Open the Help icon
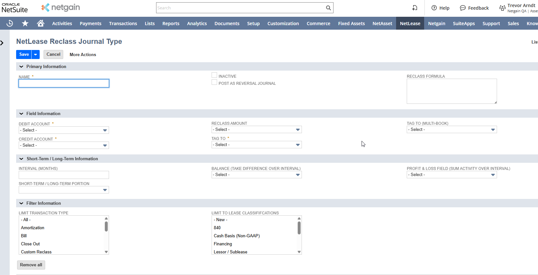The height and width of the screenshot is (275, 538). [434, 8]
